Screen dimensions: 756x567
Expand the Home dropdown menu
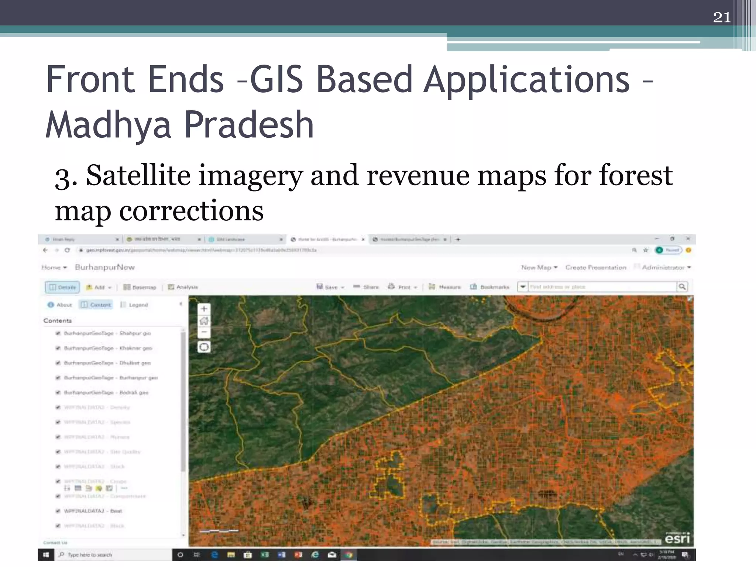[x=54, y=267]
